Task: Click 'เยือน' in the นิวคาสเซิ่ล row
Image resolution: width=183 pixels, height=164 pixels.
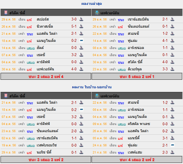Action: (x=22, y=26)
